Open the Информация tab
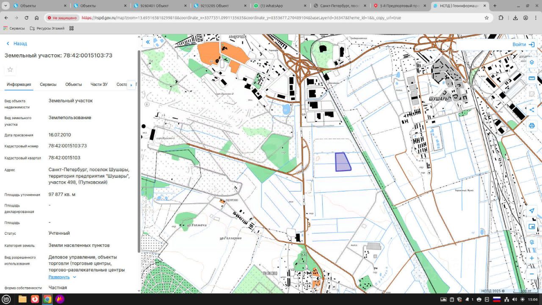Viewport: 542px width, 305px height. (19, 85)
